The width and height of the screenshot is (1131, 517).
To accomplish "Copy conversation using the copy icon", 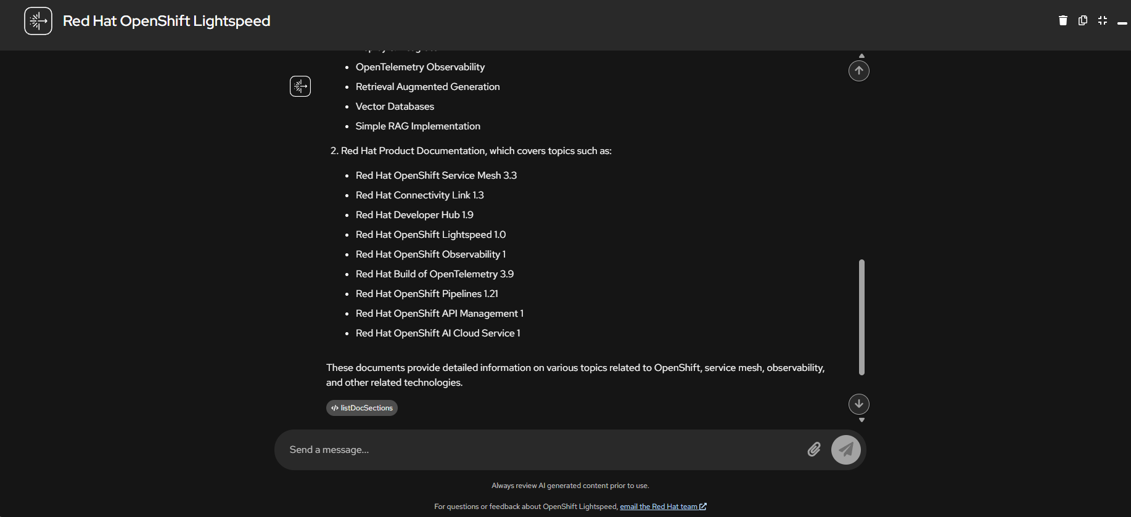I will [1083, 20].
